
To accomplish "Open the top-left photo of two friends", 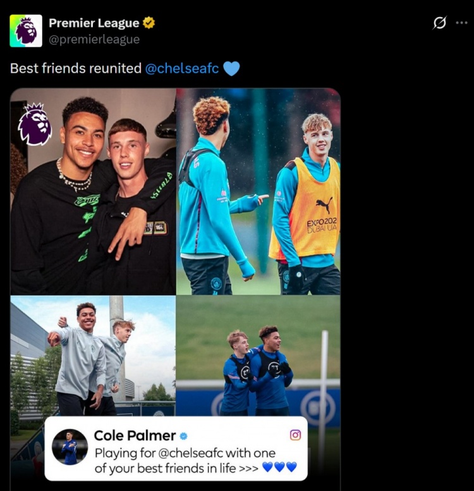I will (x=94, y=192).
